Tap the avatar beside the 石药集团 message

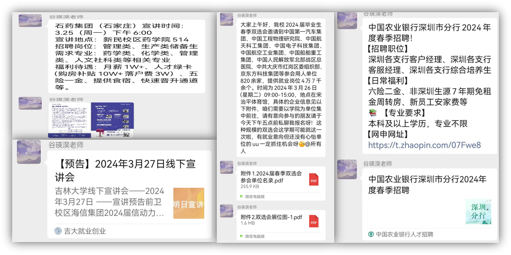[30, 20]
